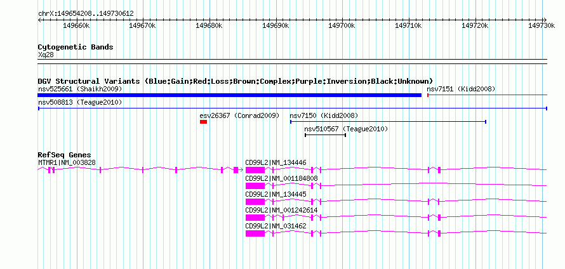The image size is (565, 269).
Task: Click the CD99L2|NM_001184808 transcript label
Action: click(281, 179)
